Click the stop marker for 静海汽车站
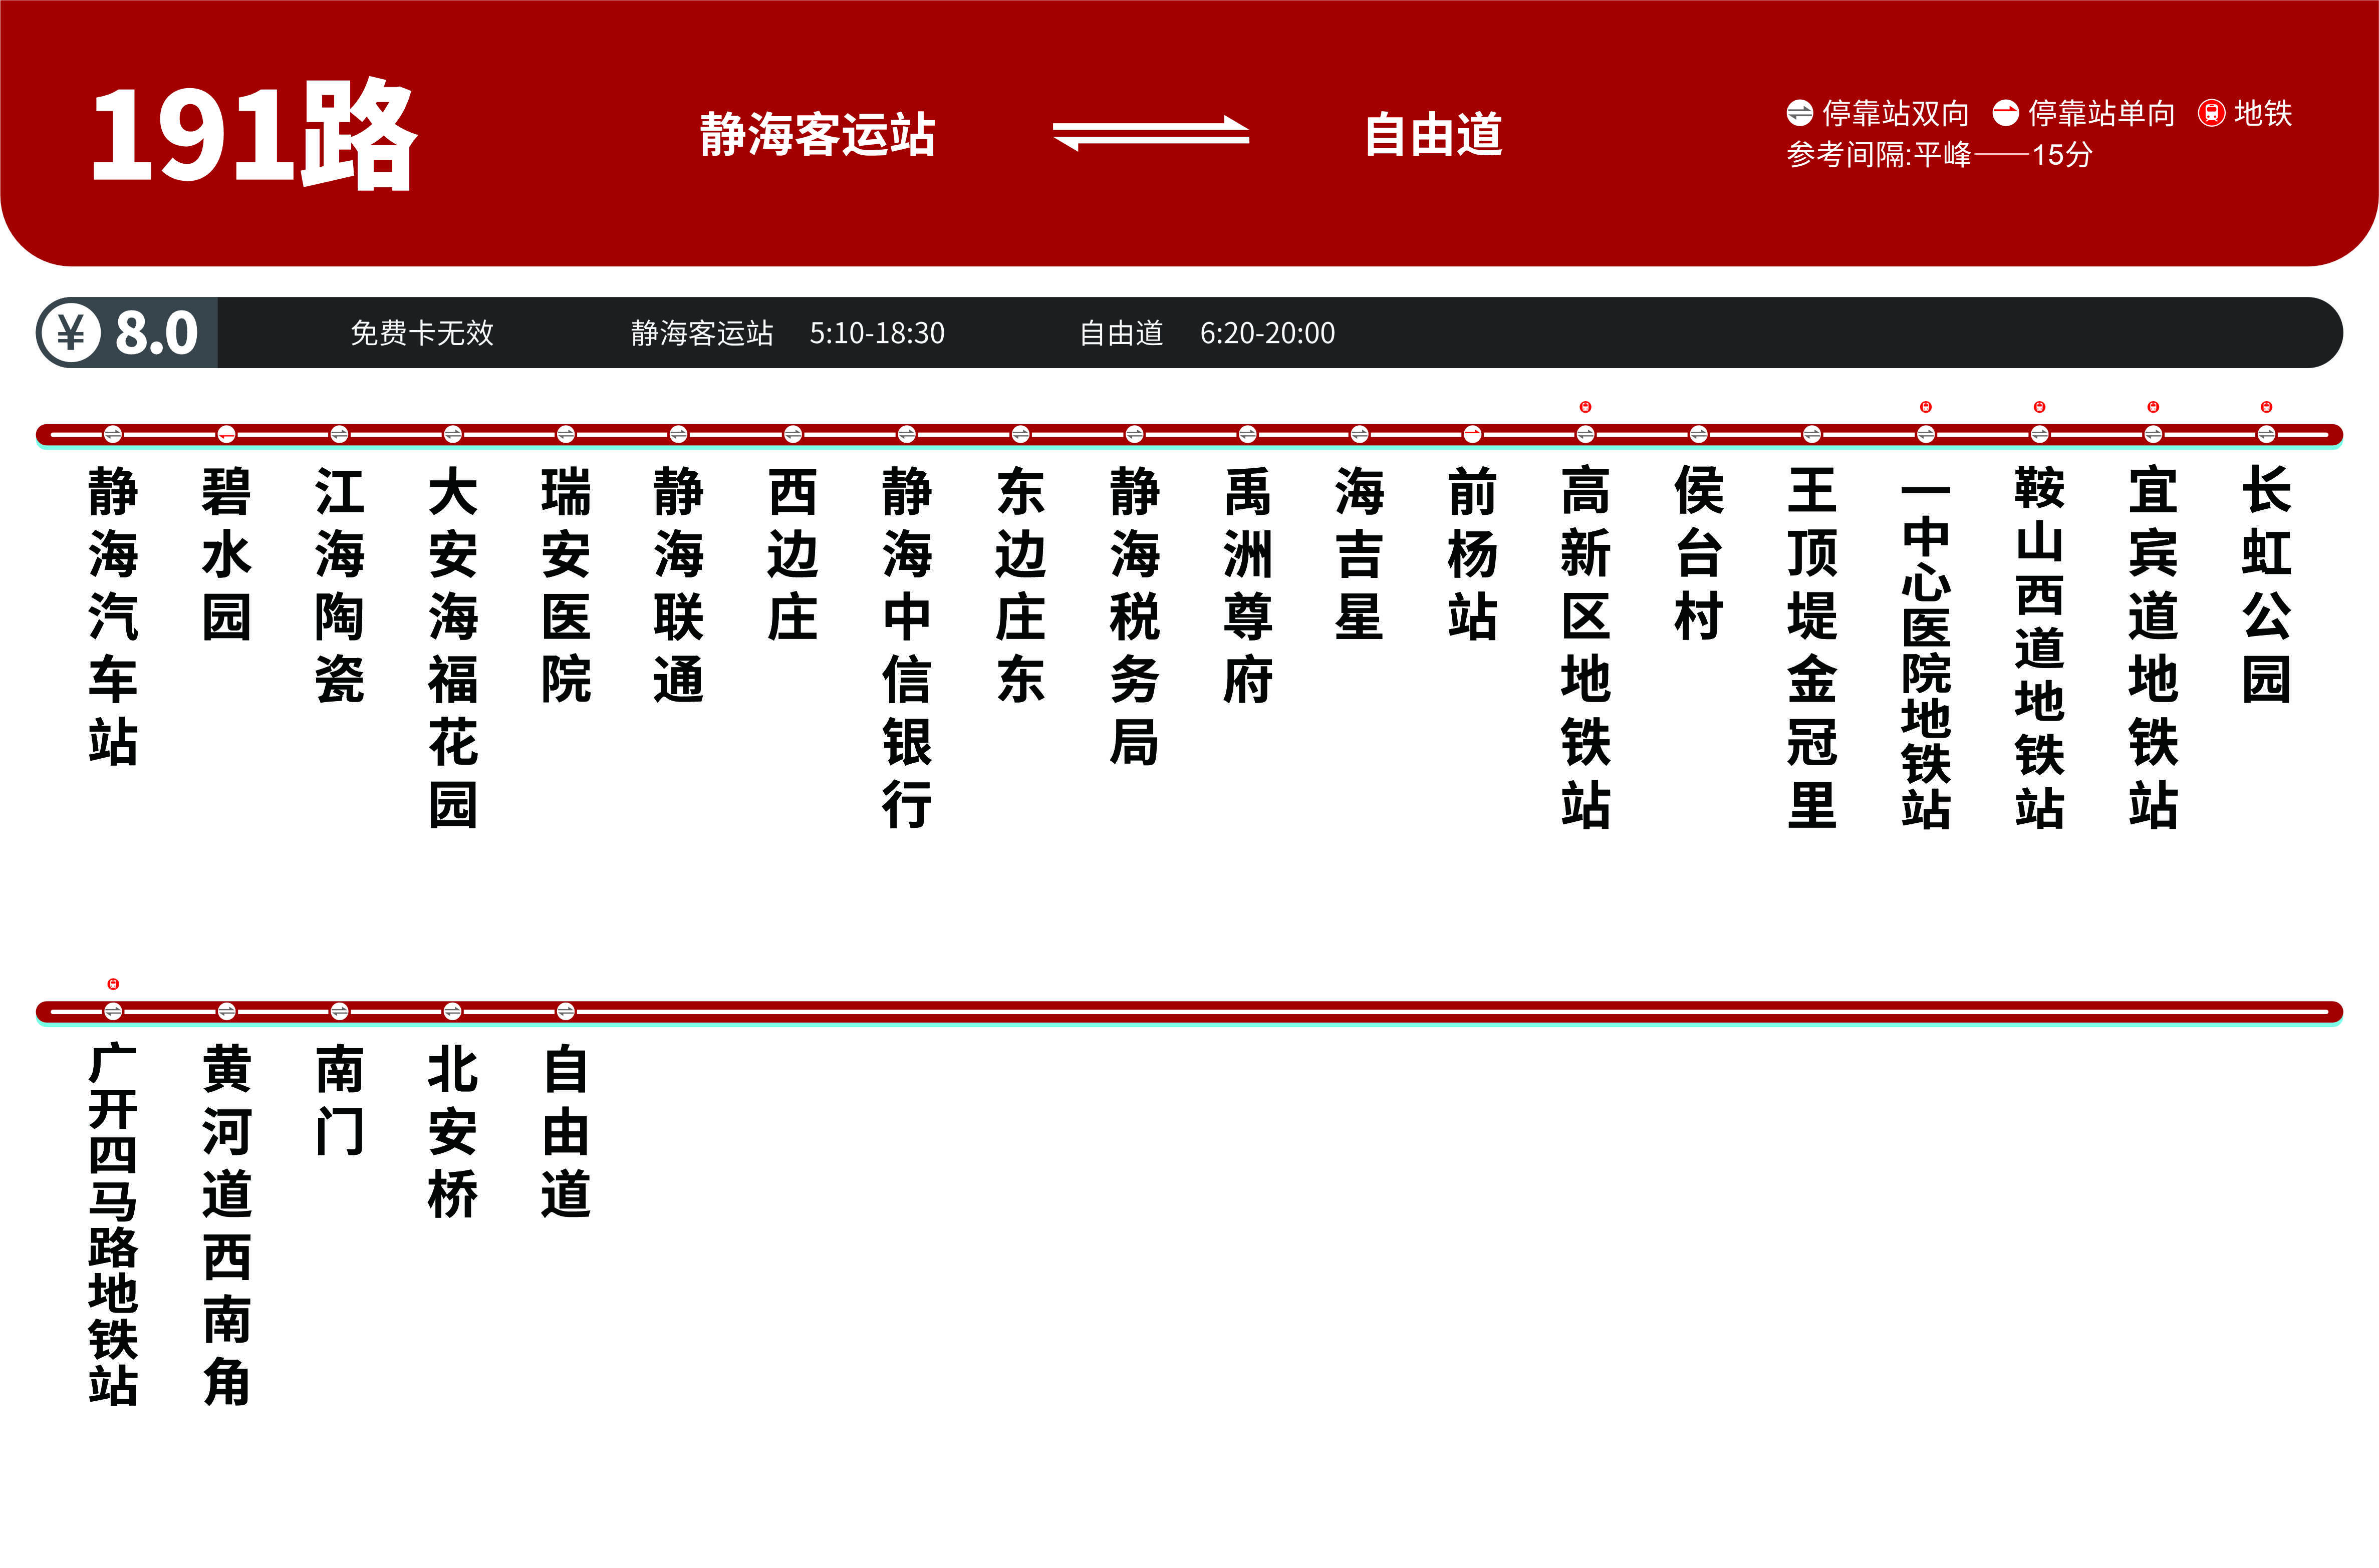 click(113, 434)
